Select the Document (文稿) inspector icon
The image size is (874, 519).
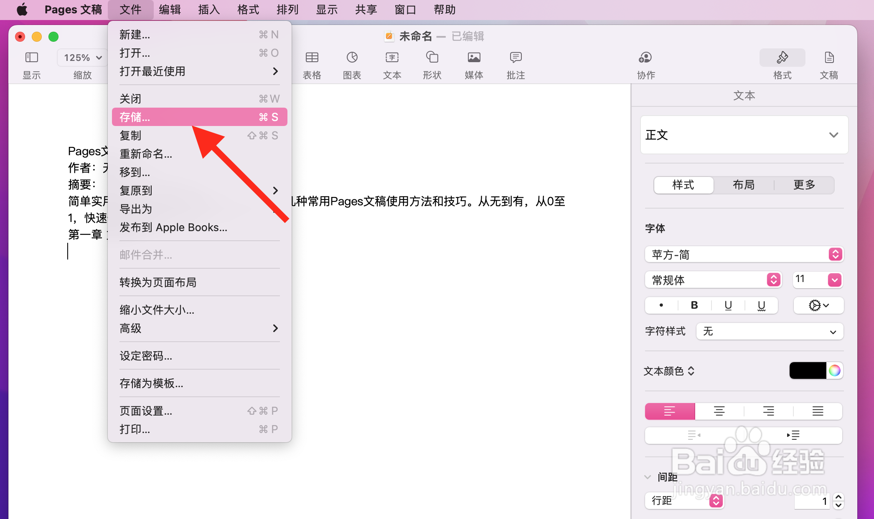coord(829,57)
